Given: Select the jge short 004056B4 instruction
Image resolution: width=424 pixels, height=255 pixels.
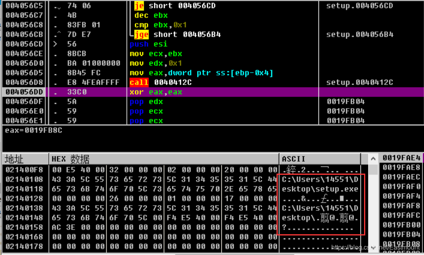Looking at the screenshot, I should tap(177, 35).
